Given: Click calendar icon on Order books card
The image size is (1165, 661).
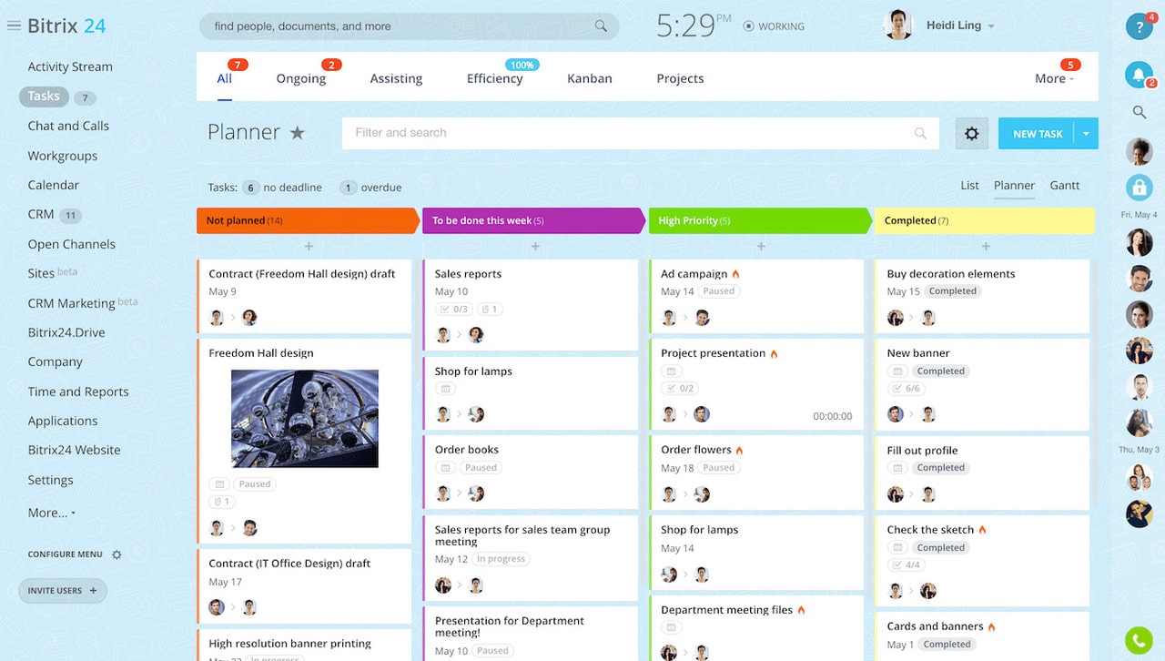Looking at the screenshot, I should [x=445, y=468].
